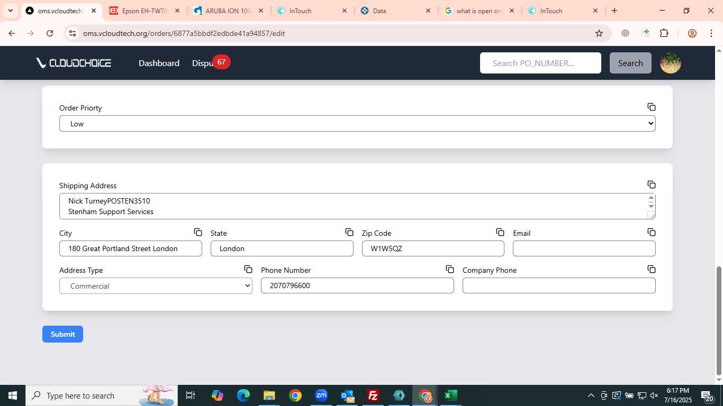
Task: Open the user profile avatar
Action: pyautogui.click(x=671, y=63)
